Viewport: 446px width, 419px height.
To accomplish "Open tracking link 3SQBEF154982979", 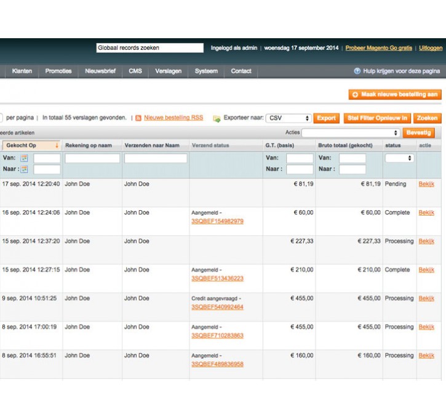I will click(217, 221).
